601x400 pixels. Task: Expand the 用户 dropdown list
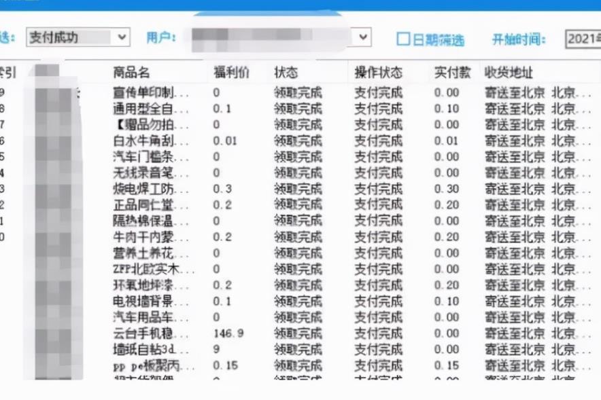pos(363,37)
